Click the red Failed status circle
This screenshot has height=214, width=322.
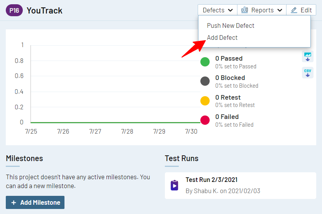coord(205,120)
